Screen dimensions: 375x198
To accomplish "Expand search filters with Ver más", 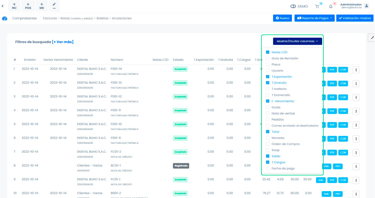I will [63, 42].
